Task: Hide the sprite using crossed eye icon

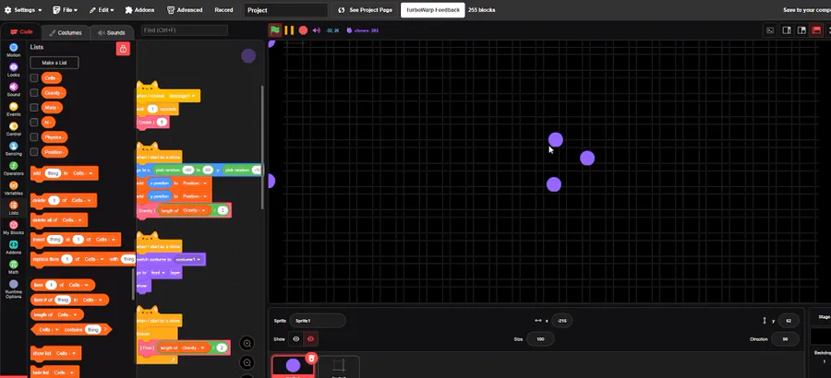Action: tap(310, 339)
